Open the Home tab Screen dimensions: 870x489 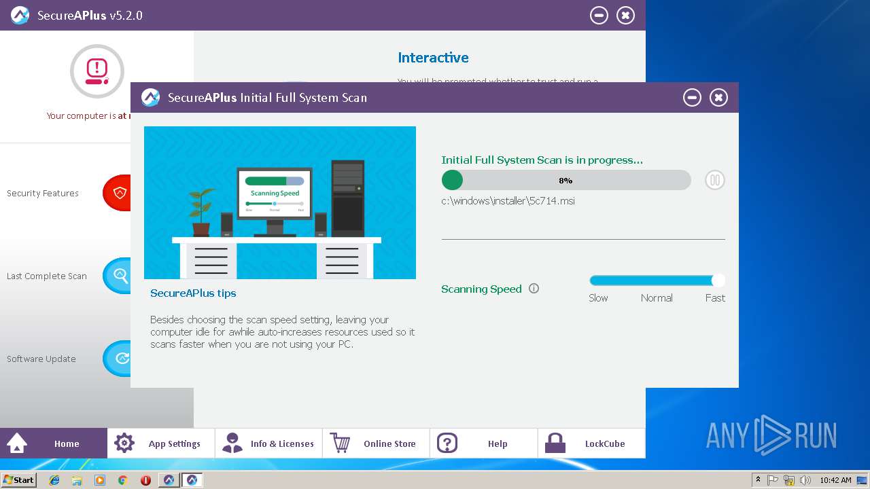pyautogui.click(x=54, y=443)
